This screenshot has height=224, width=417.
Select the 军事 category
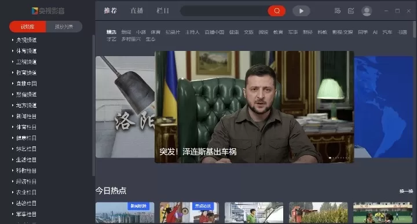click(293, 32)
